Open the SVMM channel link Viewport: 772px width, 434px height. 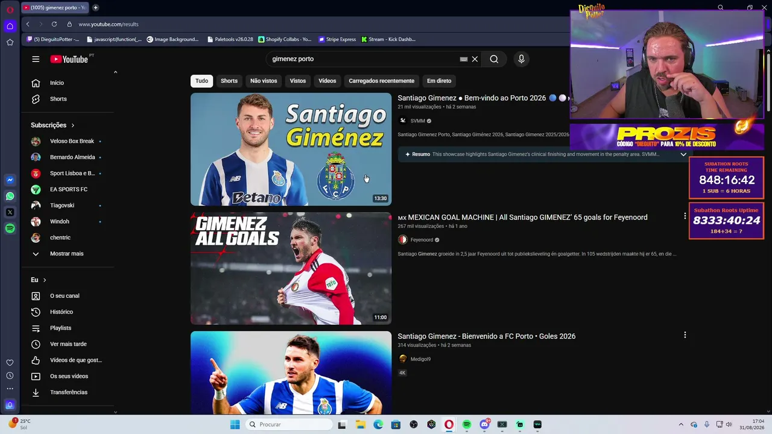click(x=417, y=121)
